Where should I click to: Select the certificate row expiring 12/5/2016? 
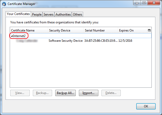click(x=79, y=41)
